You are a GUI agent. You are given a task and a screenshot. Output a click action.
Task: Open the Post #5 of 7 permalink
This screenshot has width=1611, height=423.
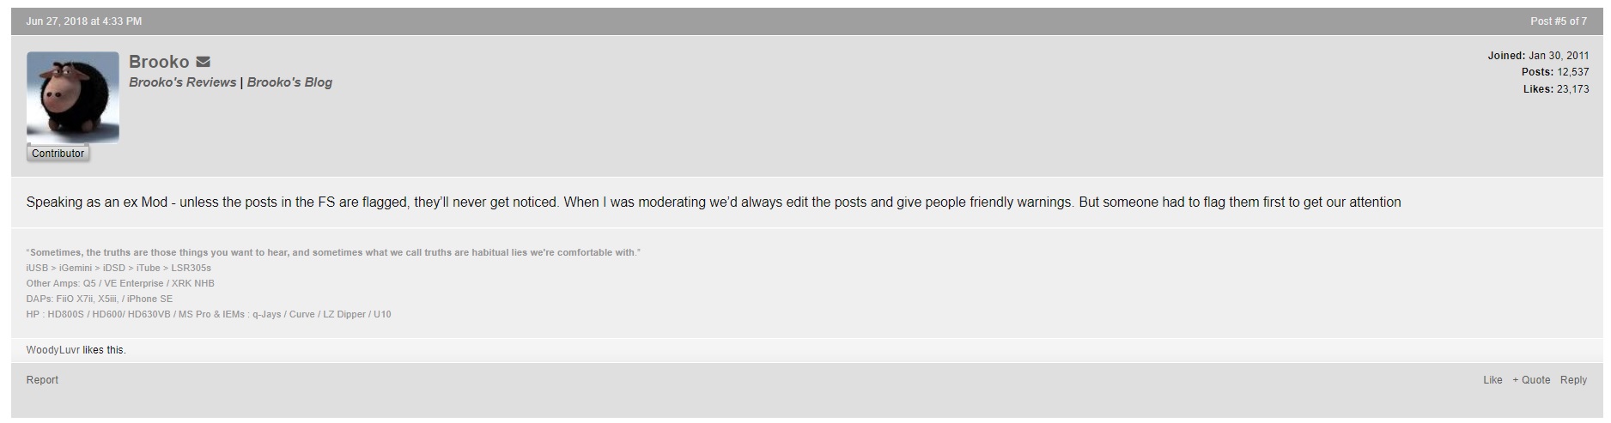[x=1559, y=21]
